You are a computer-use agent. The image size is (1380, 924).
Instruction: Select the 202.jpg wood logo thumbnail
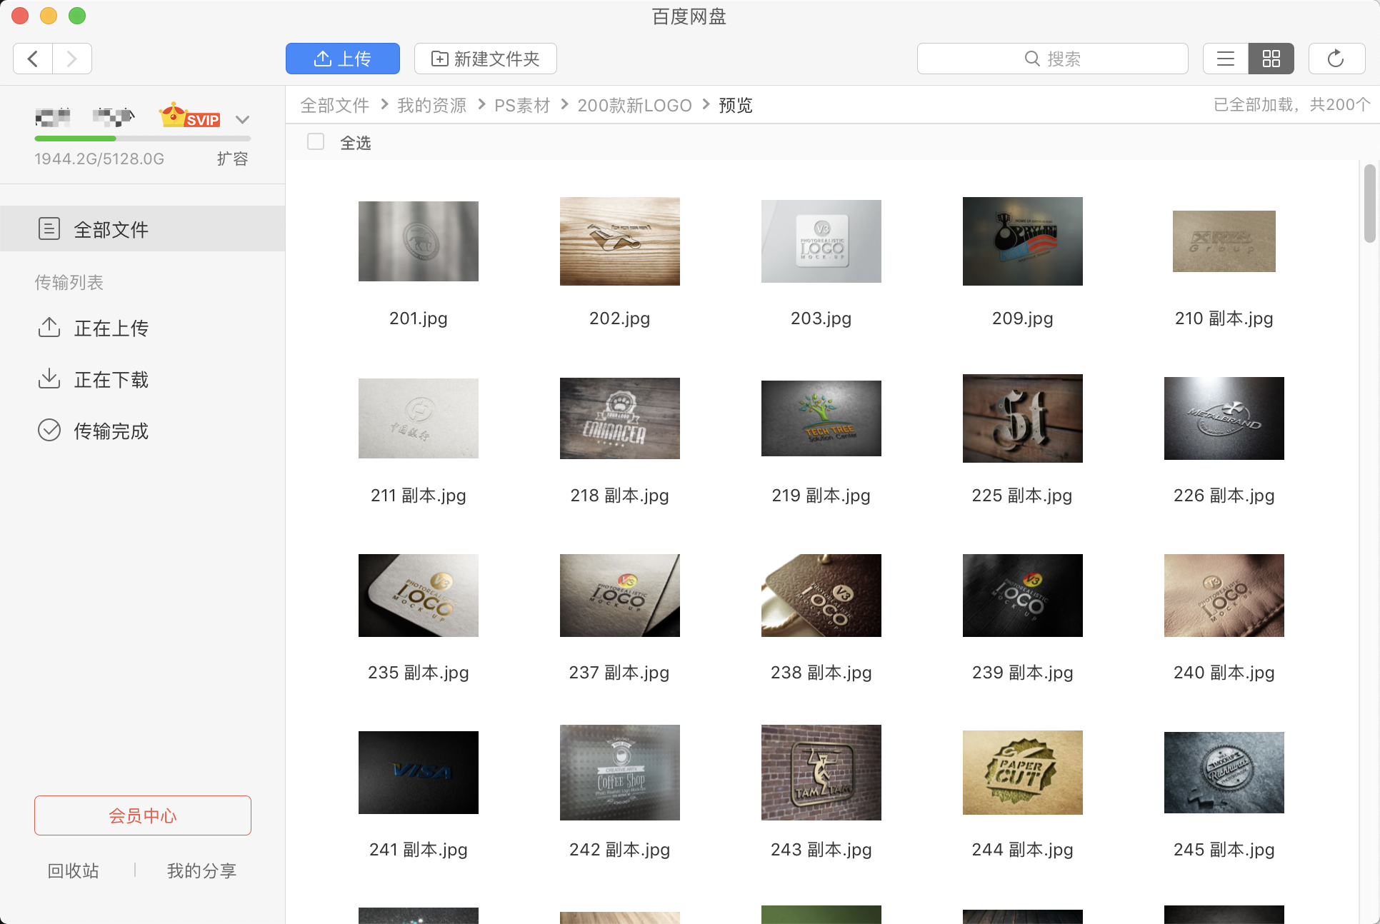(x=620, y=241)
